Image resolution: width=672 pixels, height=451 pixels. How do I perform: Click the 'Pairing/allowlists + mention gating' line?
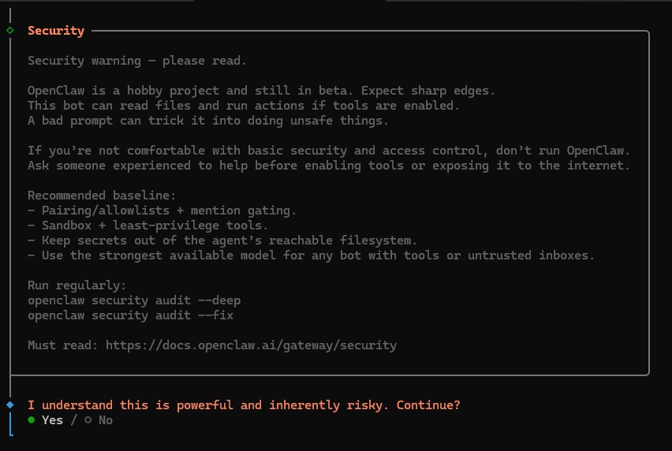click(x=162, y=211)
